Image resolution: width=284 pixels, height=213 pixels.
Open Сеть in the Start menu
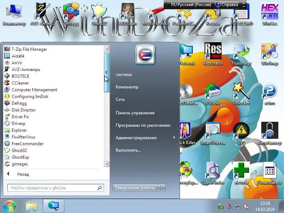click(120, 99)
